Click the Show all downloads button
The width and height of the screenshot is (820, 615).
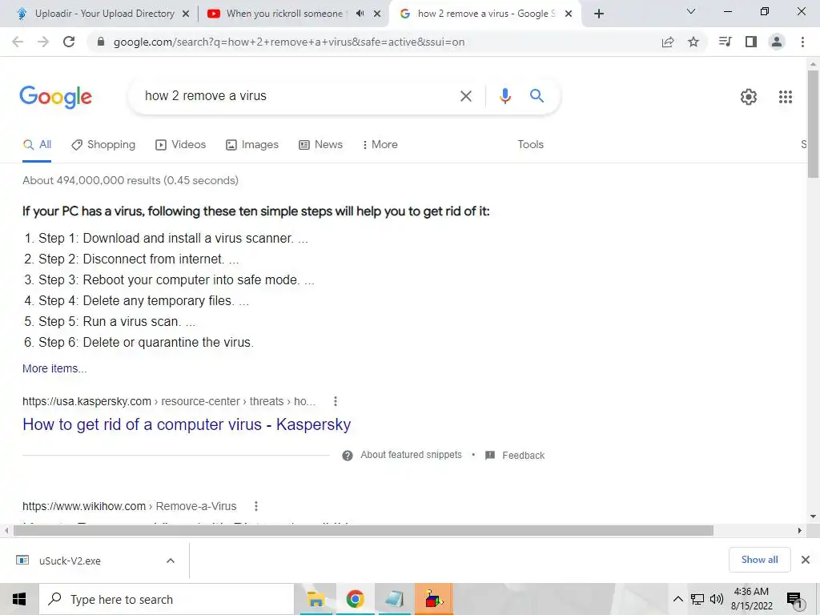(x=759, y=560)
